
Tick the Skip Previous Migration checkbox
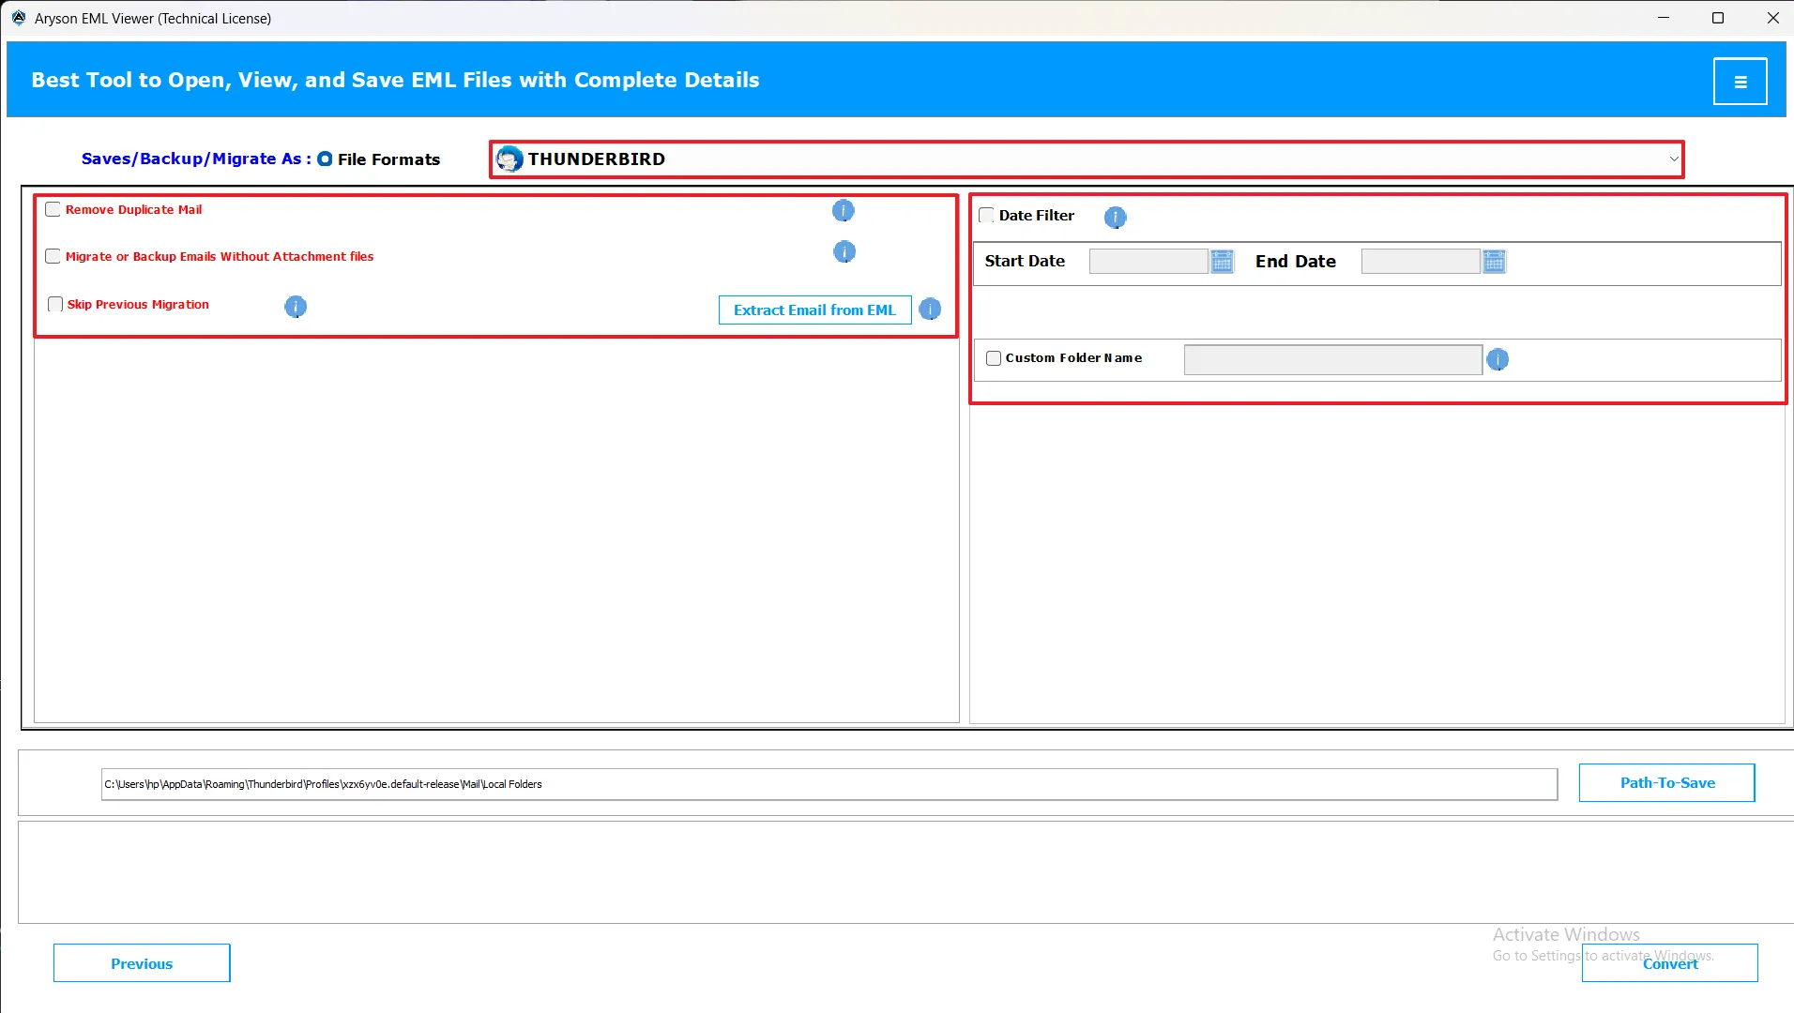pyautogui.click(x=55, y=305)
